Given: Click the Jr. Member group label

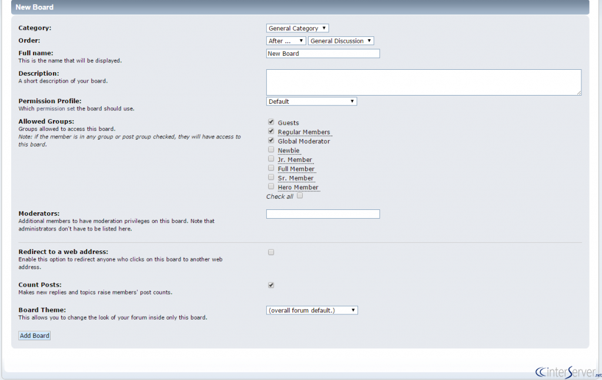Looking at the screenshot, I should point(295,160).
